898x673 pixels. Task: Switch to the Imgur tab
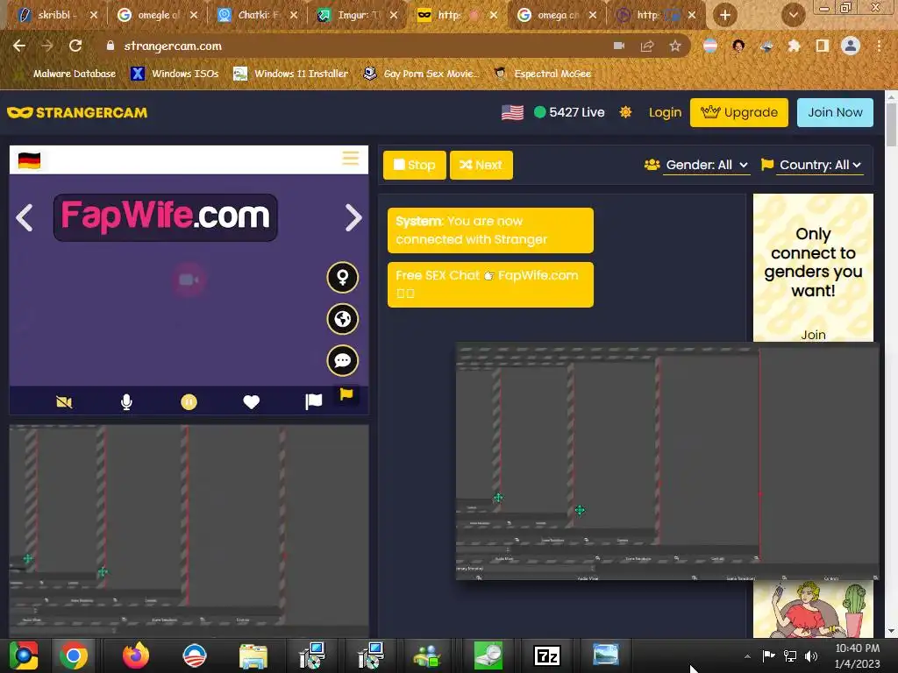pos(356,15)
